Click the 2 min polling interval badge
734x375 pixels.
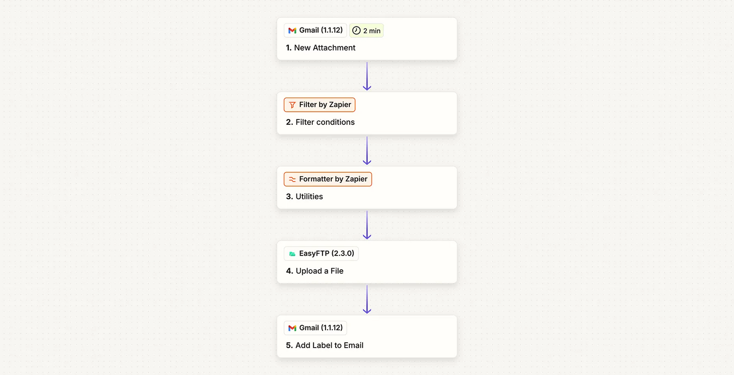point(367,31)
